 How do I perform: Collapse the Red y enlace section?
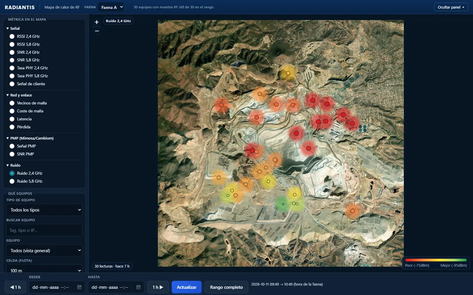(19, 95)
